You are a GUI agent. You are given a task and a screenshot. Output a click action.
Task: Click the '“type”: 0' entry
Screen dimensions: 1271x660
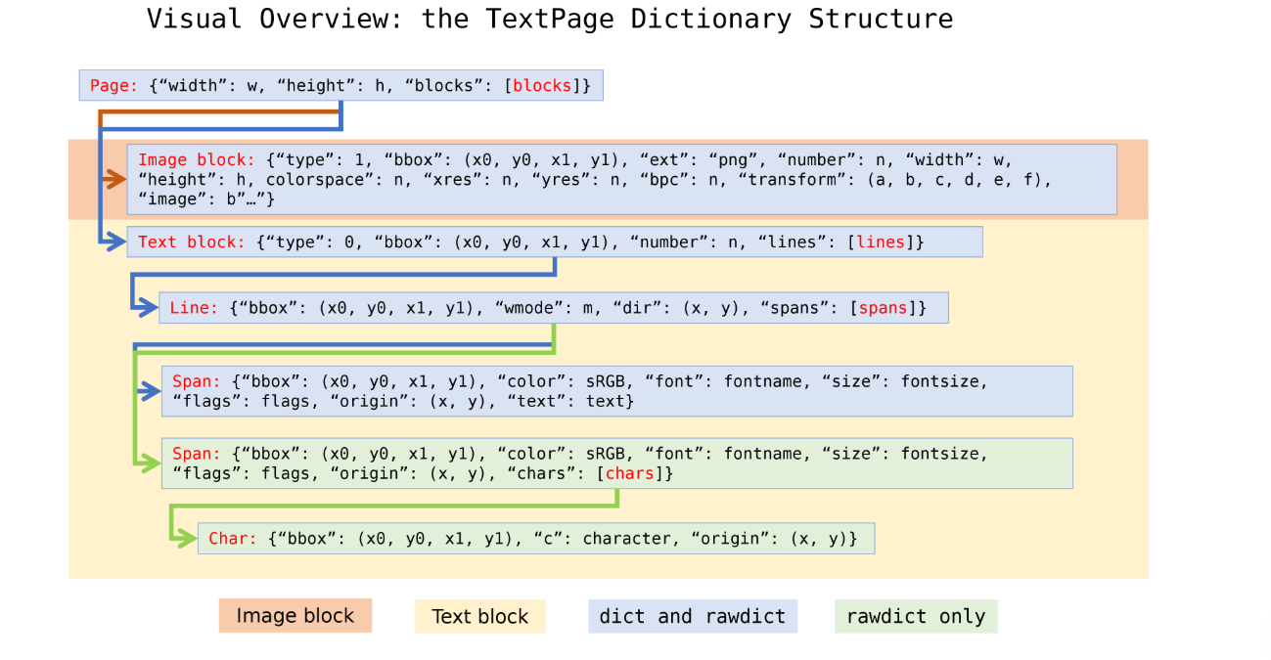click(309, 242)
